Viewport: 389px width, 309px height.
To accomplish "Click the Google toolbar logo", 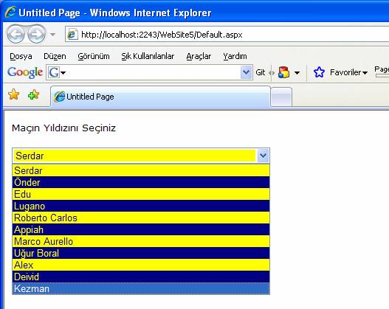I will tap(25, 72).
